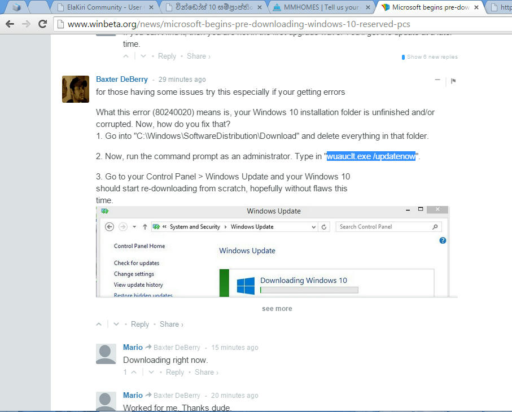This screenshot has height=412, width=512.
Task: Reply to the top comment above Baxter's
Action: [167, 56]
